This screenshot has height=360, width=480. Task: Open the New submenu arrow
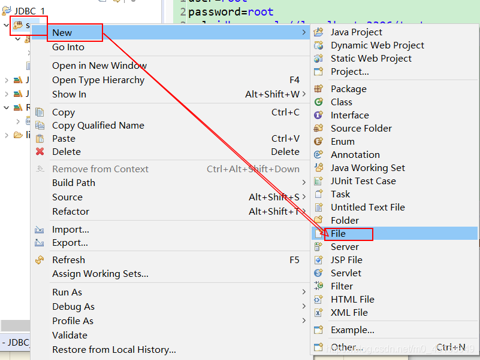(304, 32)
